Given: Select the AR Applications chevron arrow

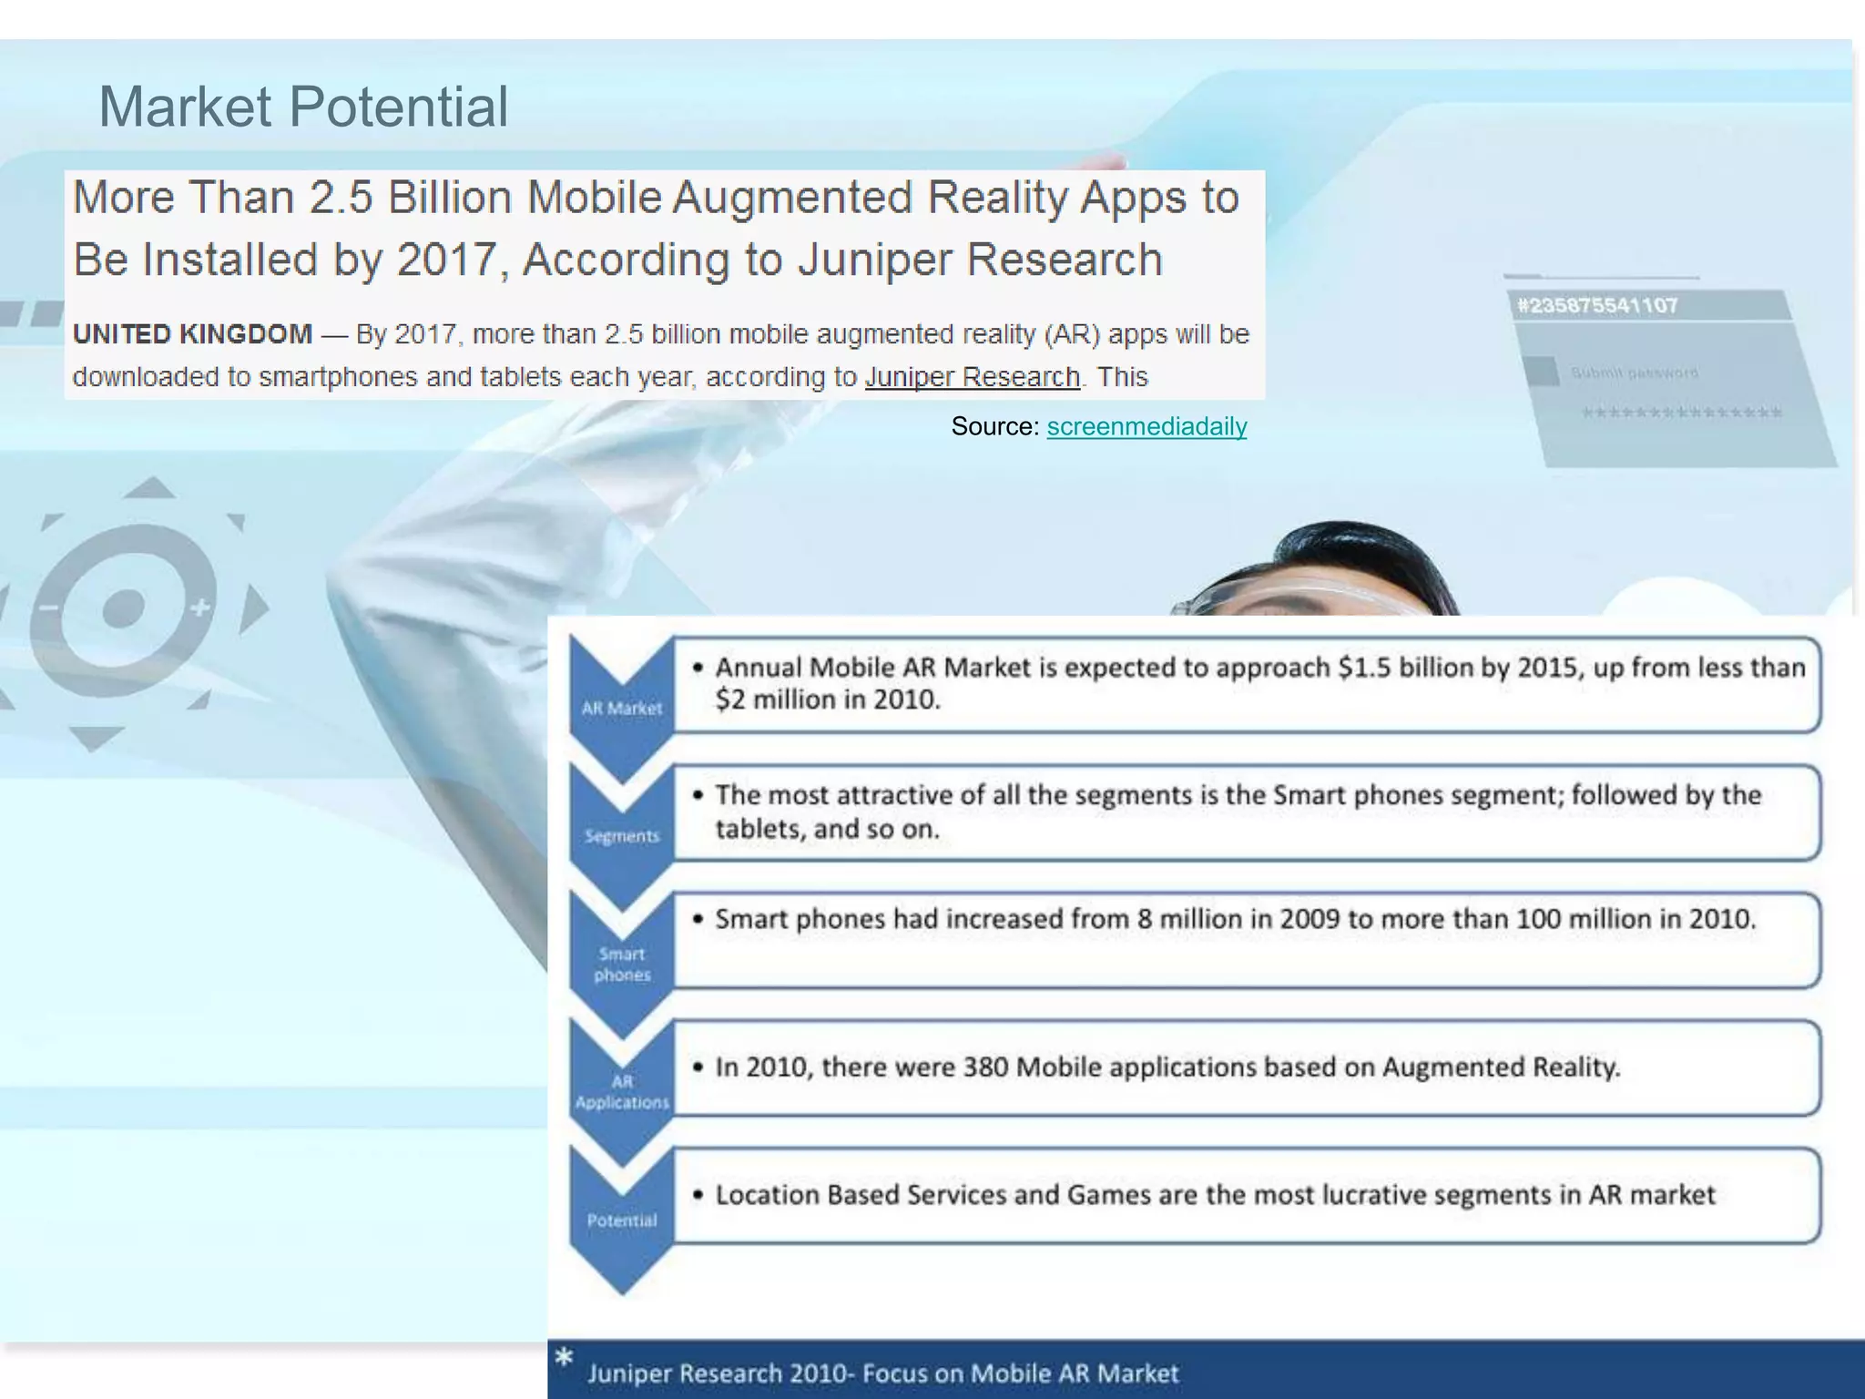Looking at the screenshot, I should pyautogui.click(x=622, y=1091).
